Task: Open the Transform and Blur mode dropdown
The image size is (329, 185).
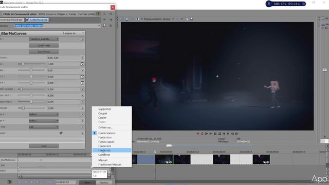Action: (44, 39)
